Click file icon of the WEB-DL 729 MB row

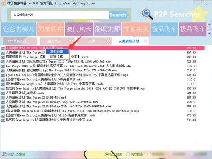tap(3, 62)
